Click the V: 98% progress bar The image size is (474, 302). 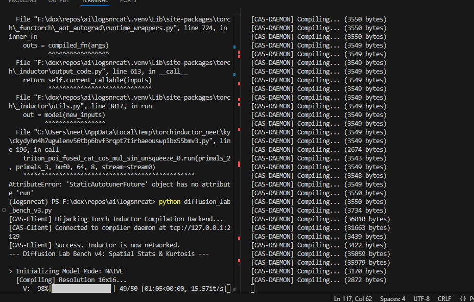point(81,288)
